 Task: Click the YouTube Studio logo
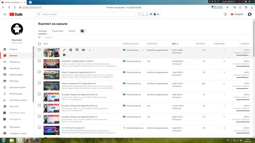16,14
